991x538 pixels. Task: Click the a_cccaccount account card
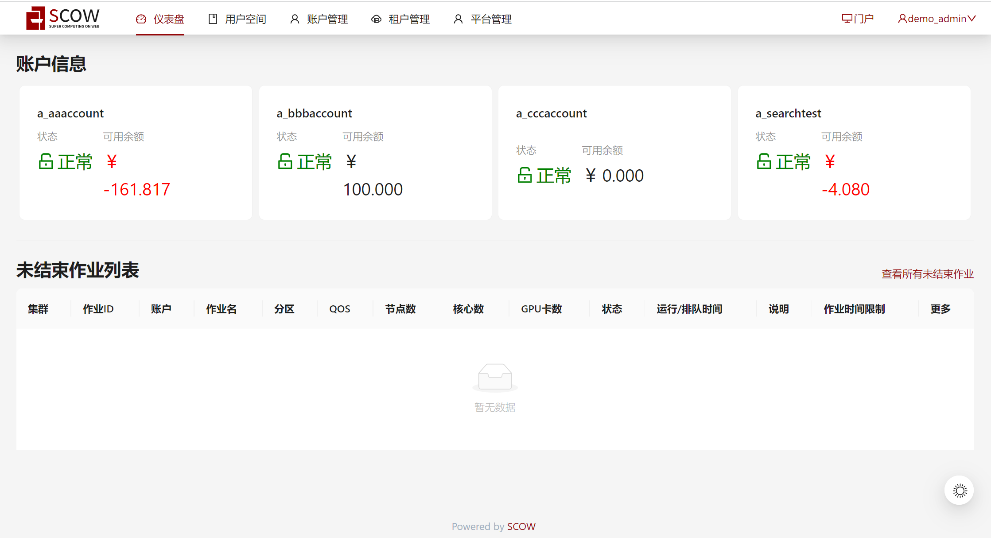(x=614, y=152)
